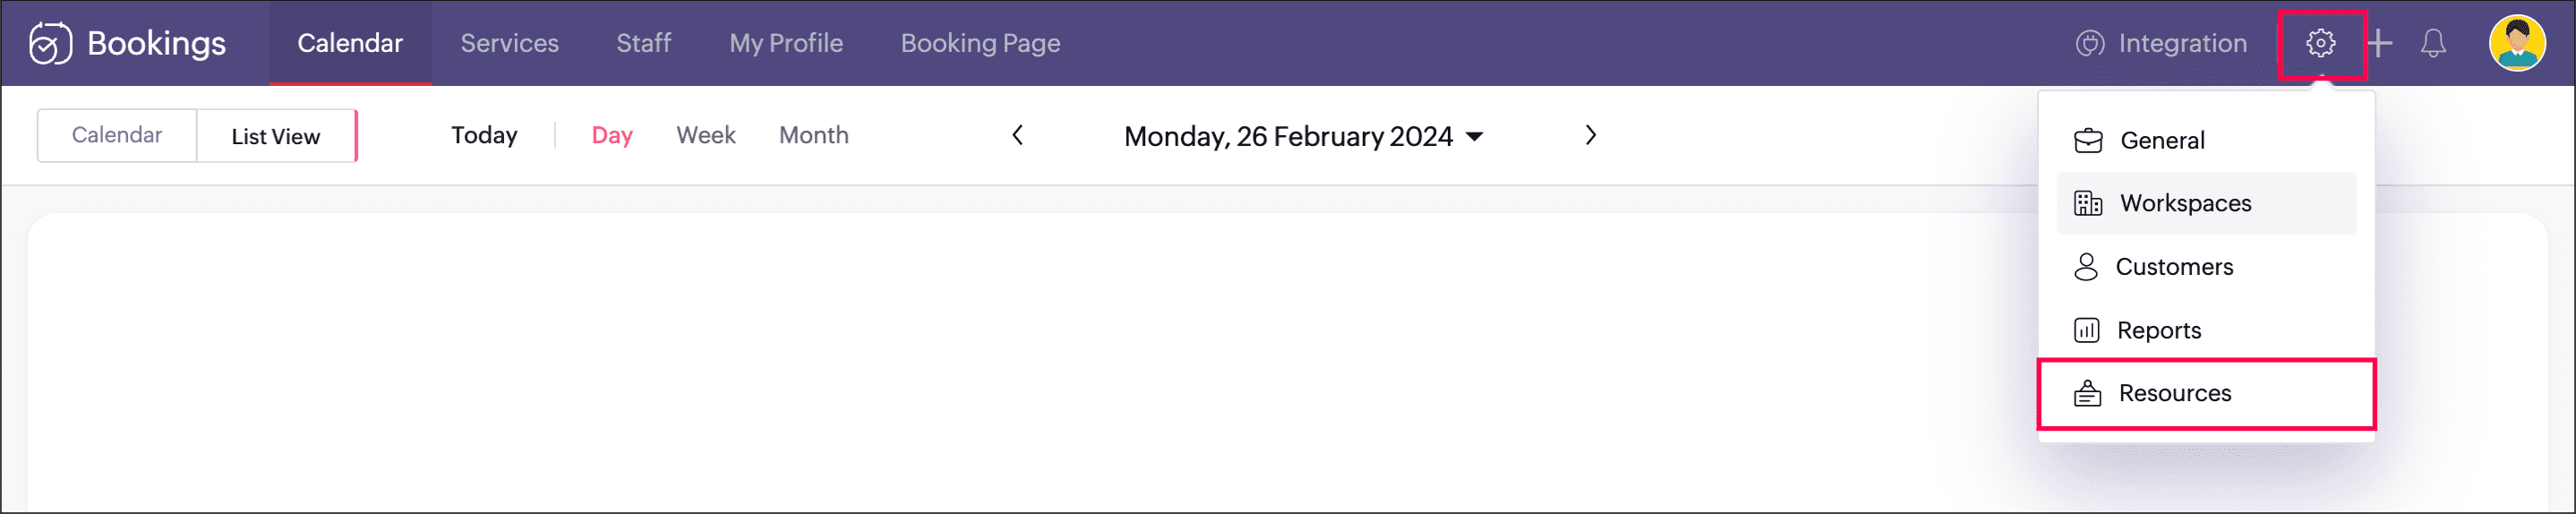
Task: Go to the next day chevron
Action: pyautogui.click(x=1590, y=135)
